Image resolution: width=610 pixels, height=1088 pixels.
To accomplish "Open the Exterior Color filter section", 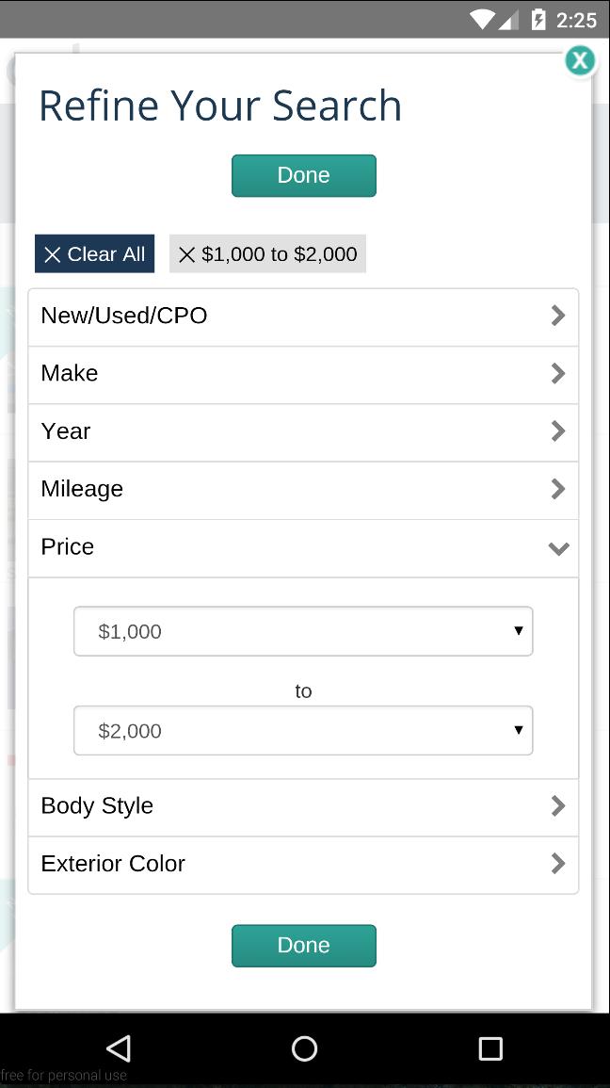I will click(303, 864).
